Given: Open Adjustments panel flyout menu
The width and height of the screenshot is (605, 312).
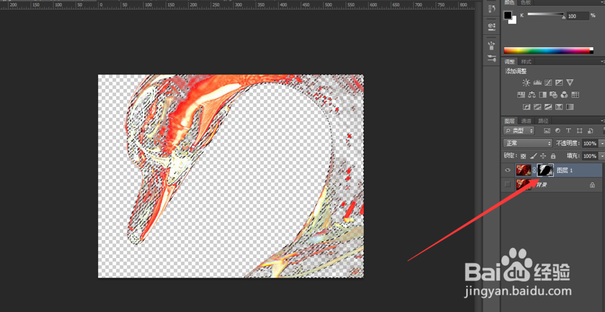Looking at the screenshot, I should click(x=603, y=62).
